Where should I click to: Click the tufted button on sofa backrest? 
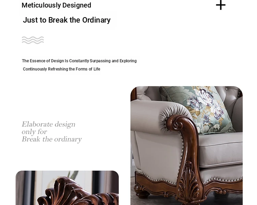click(x=227, y=89)
